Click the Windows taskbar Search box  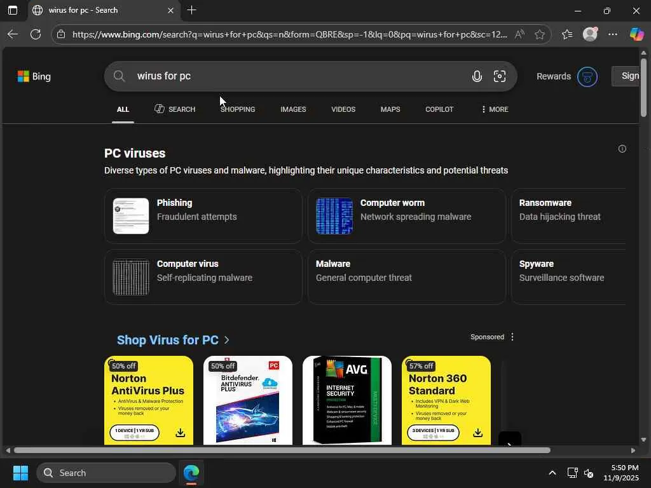[x=106, y=473]
